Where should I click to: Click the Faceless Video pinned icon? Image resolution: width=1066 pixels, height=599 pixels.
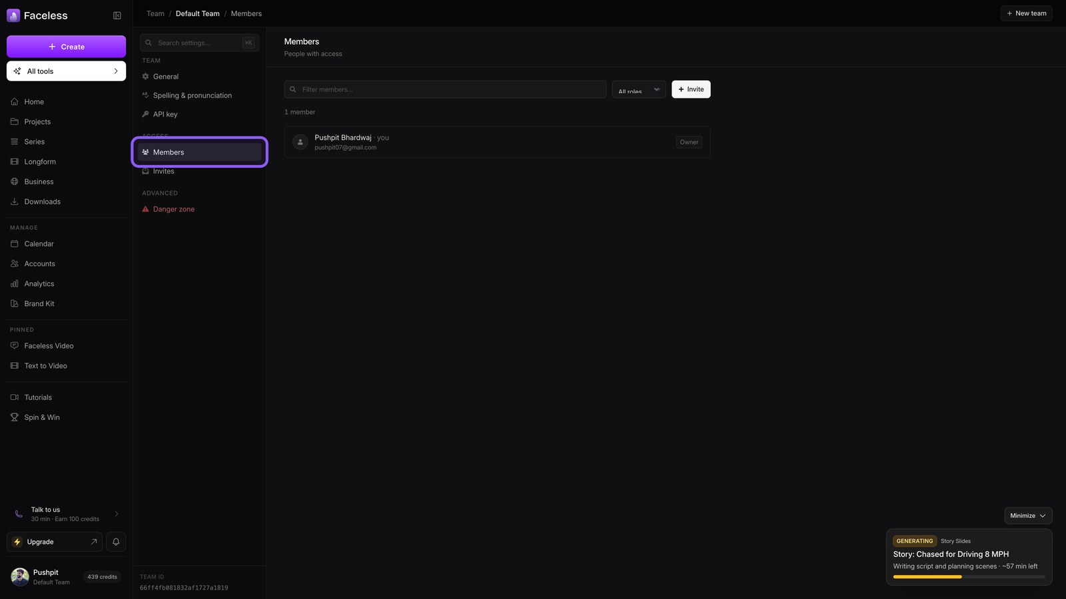point(15,345)
